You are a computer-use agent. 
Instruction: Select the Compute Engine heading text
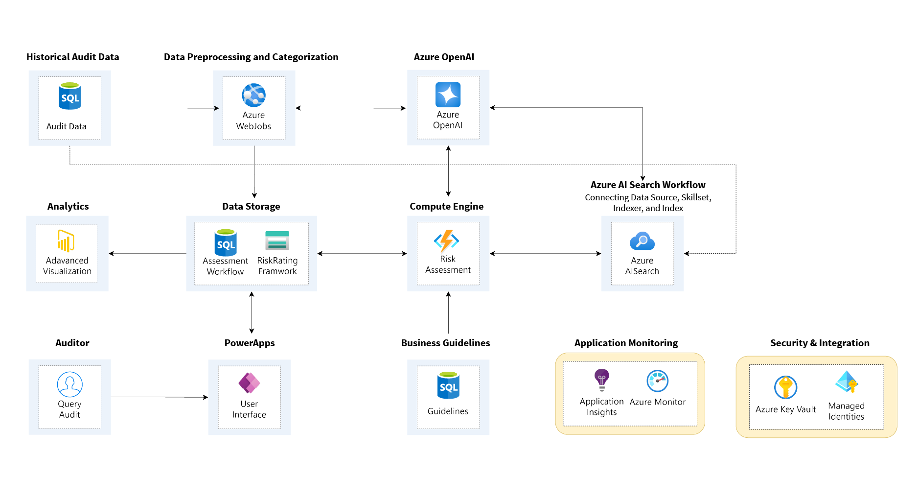tap(446, 206)
